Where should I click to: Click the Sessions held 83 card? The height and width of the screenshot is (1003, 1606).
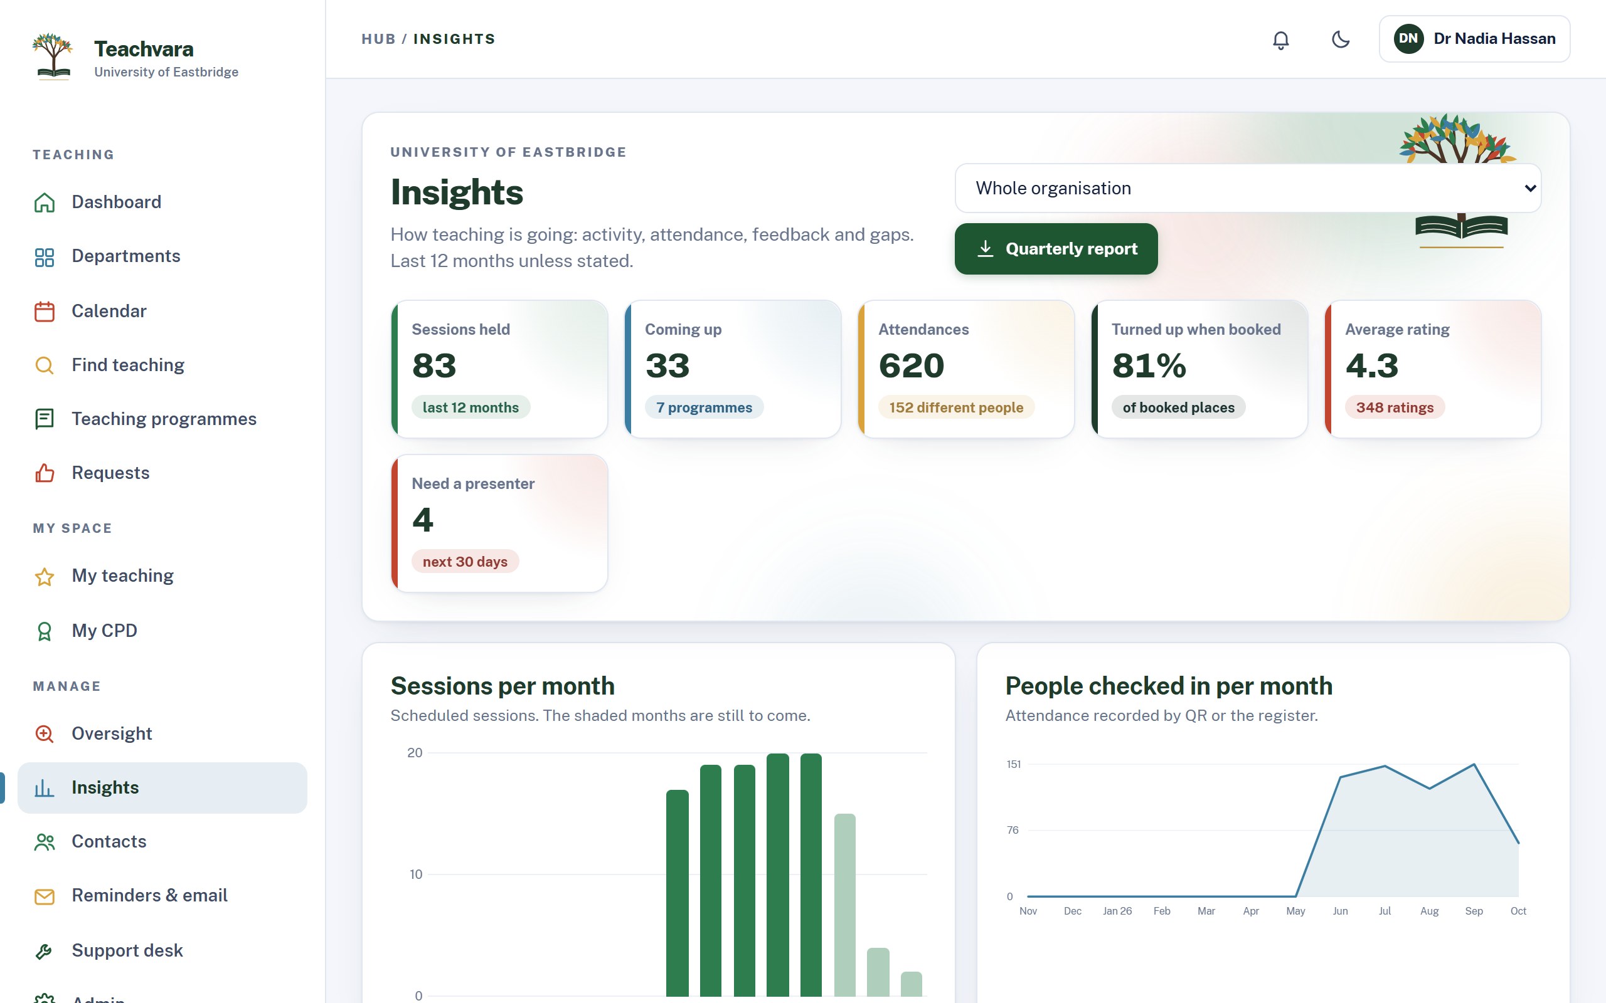click(499, 369)
